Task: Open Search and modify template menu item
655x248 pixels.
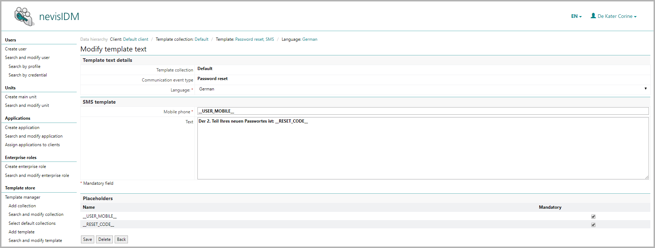Action: tap(35, 240)
